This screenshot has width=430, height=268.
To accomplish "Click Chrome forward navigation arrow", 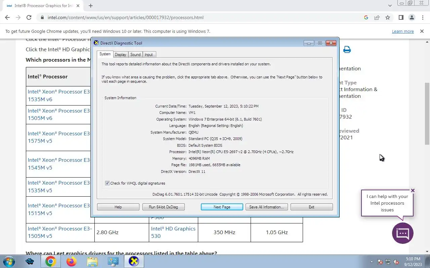I will pos(18,17).
